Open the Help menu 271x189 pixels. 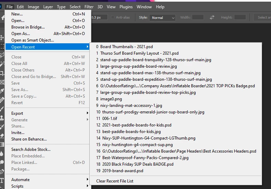160,7
